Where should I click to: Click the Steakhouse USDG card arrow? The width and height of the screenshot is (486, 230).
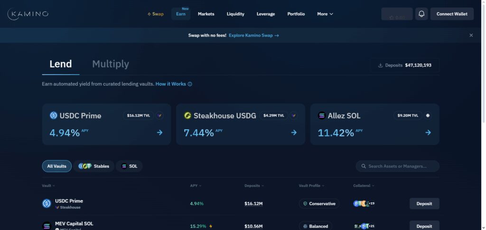294,133
